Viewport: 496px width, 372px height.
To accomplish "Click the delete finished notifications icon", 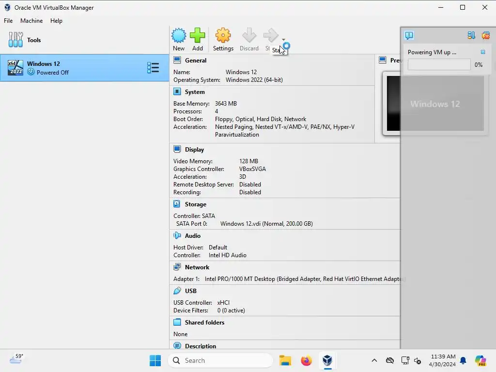I will 485,35.
